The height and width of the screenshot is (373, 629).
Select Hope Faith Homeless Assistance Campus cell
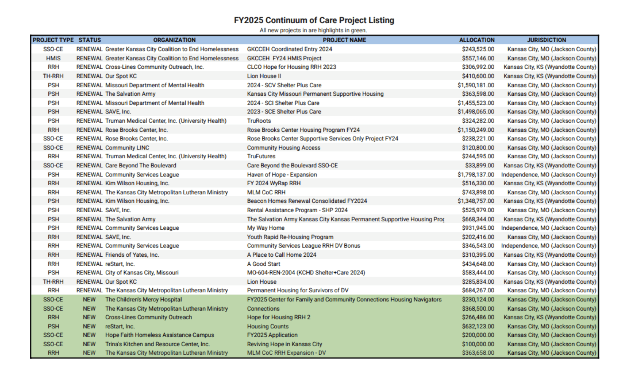click(x=160, y=335)
